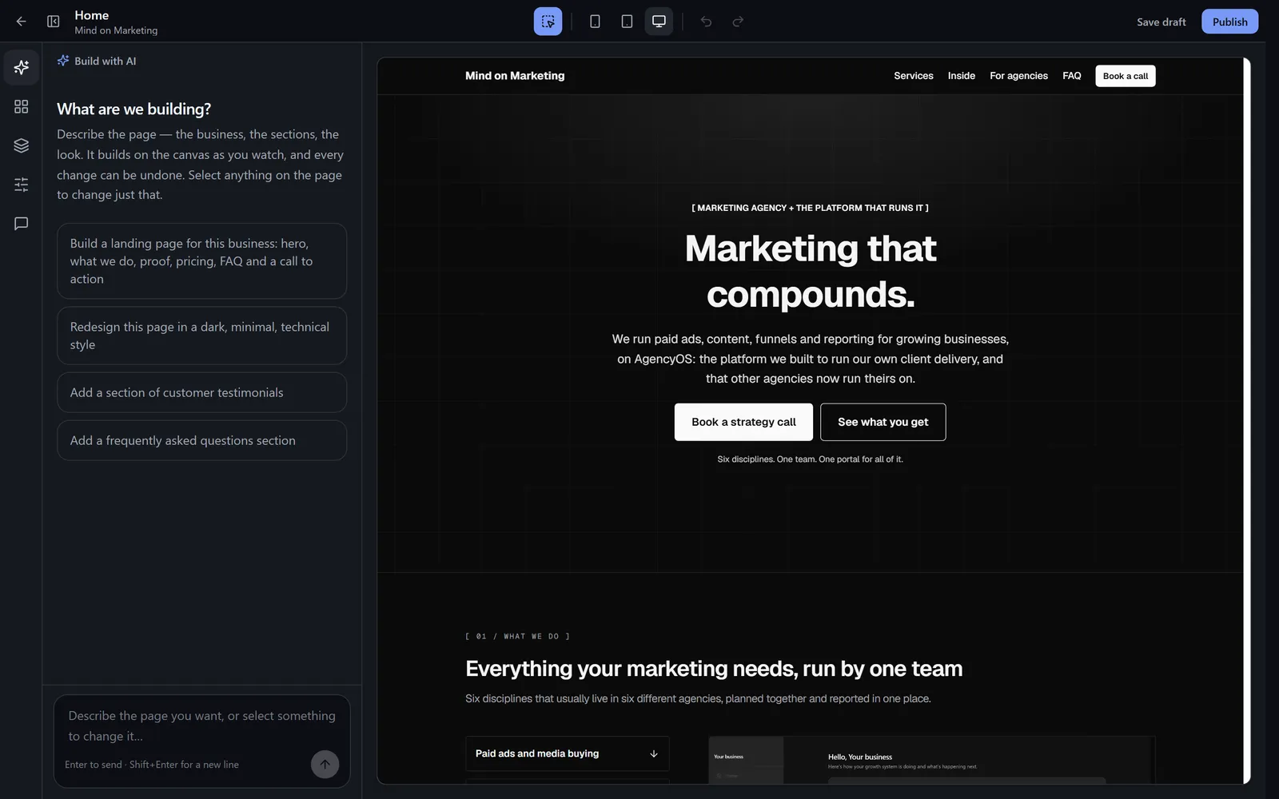The width and height of the screenshot is (1279, 799).
Task: Click the Mind on Marketing logo text
Action: coord(515,76)
